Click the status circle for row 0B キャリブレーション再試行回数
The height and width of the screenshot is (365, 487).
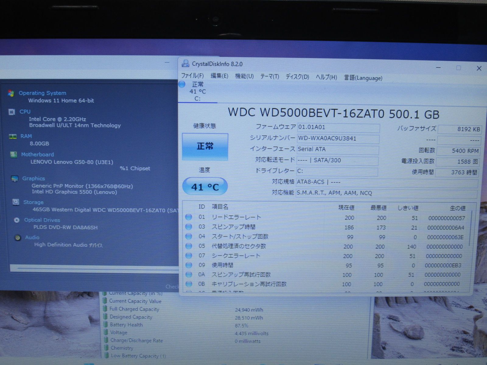click(x=189, y=284)
